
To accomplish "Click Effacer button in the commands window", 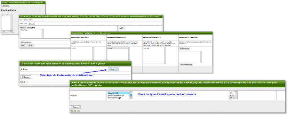I will click(75, 107).
